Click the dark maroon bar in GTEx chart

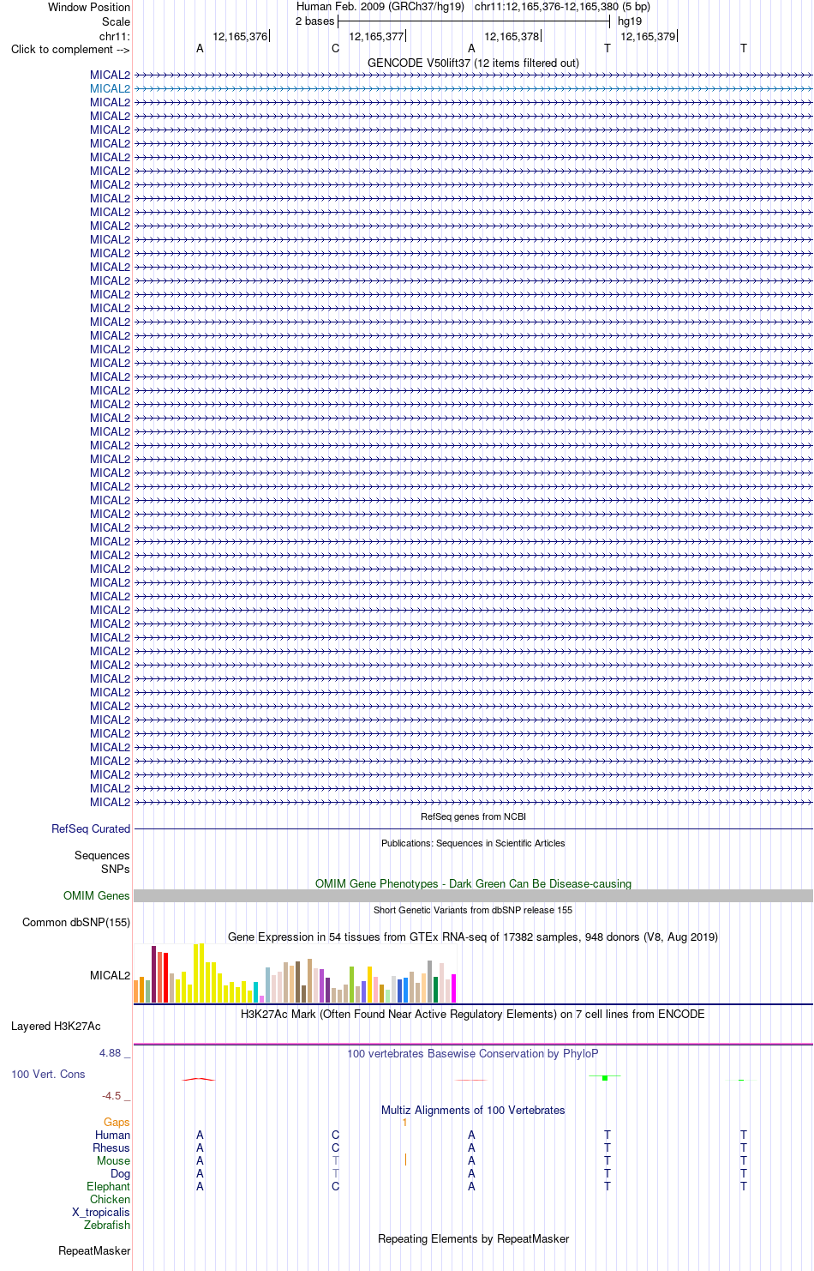(x=153, y=974)
